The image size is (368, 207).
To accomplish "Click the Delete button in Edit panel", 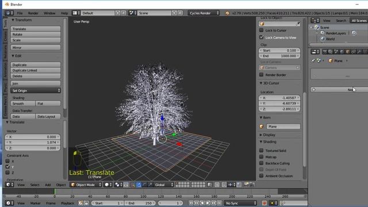I will tap(36, 76).
